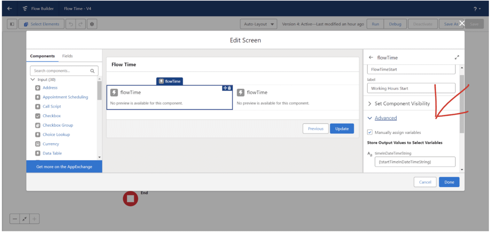Select the Checkbox Group component
Screen dimensions: 491x233
coord(58,125)
